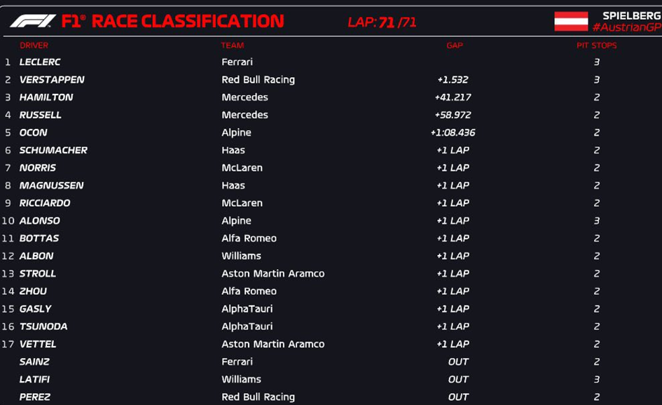Select Ocon's +1:08.436 gap
Screen dimensions: 662x405
coord(453,132)
